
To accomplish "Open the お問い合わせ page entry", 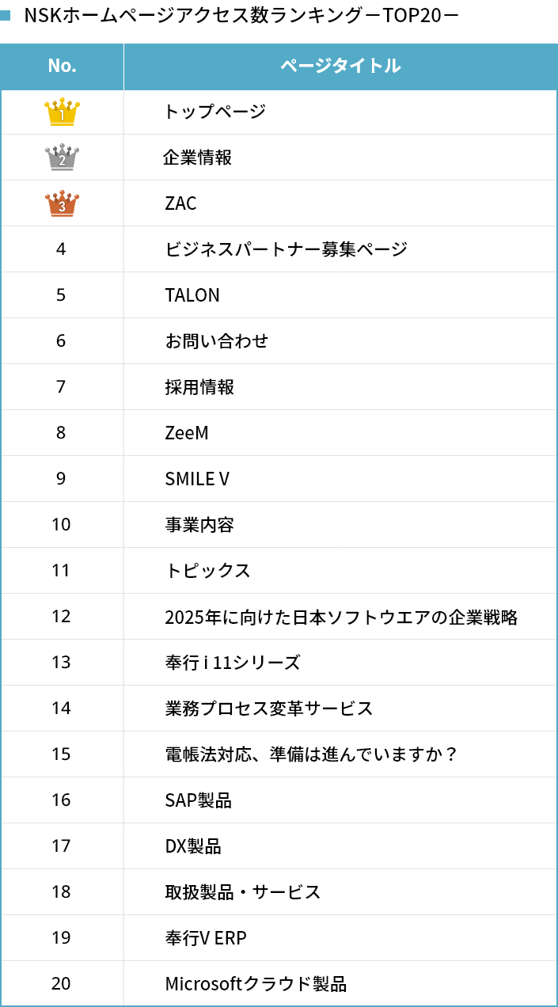I will pyautogui.click(x=217, y=341).
